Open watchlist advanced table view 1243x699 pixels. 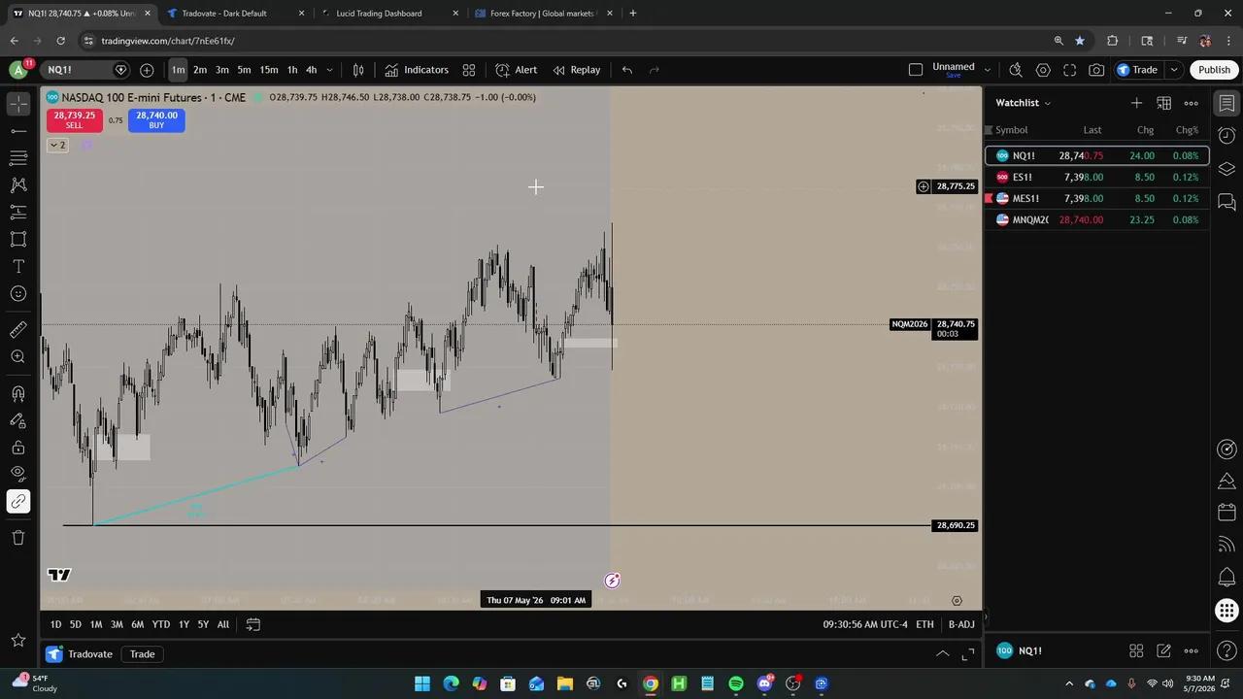pos(1163,103)
